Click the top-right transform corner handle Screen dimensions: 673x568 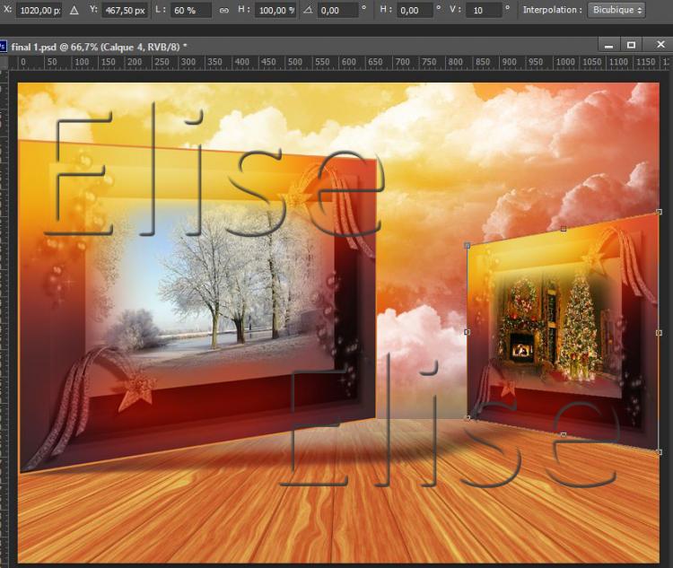pyautogui.click(x=660, y=213)
